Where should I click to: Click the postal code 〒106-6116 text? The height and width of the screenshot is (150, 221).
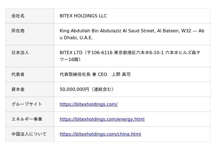[100, 52]
